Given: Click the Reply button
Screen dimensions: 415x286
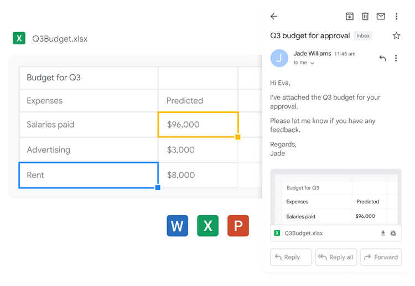Looking at the screenshot, I should [x=291, y=257].
